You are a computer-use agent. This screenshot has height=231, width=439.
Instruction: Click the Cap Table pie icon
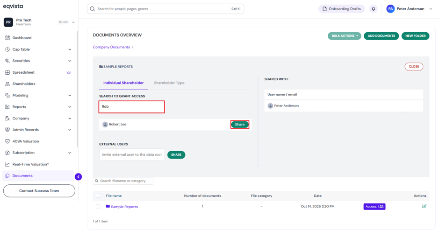[x=7, y=49]
